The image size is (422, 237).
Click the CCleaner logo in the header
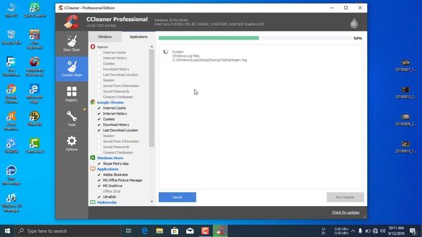point(72,22)
